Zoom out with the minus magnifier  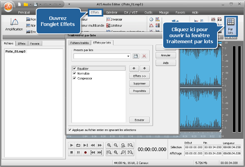[x=116, y=145]
